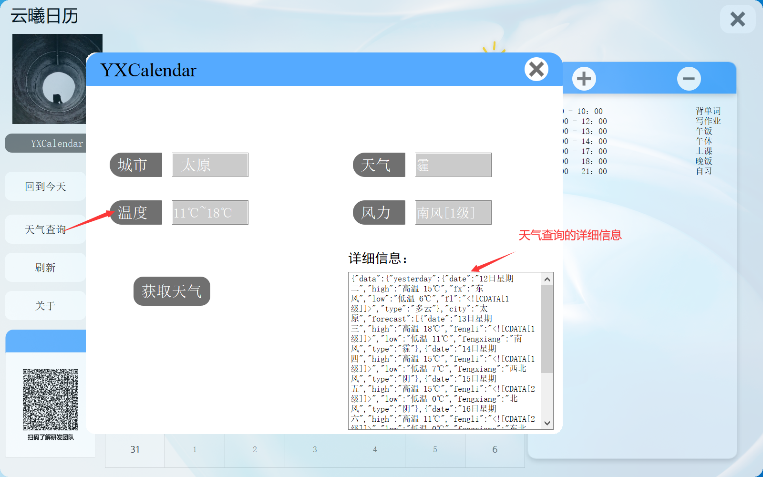Click the scroll-down arrow on the detail info box
This screenshot has height=477, width=763.
pyautogui.click(x=547, y=422)
